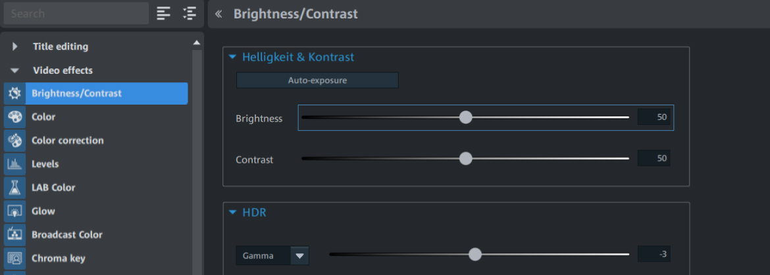Screen dimensions: 770x275
Task: Click the Brightness value field
Action: point(654,117)
